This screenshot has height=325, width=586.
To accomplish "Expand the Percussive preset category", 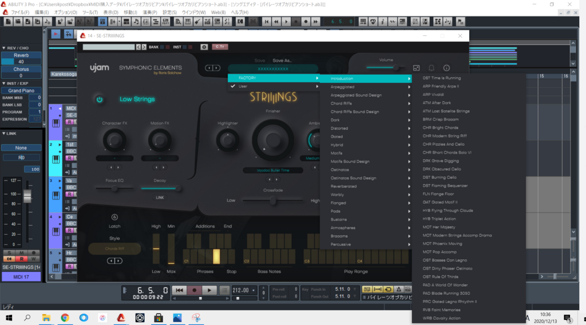I will click(x=366, y=244).
